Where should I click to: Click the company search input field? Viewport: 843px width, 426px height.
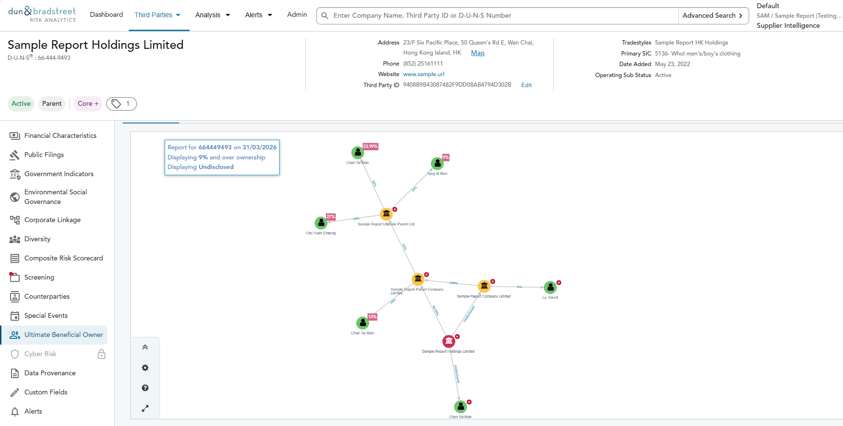point(503,16)
